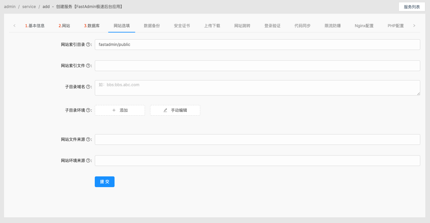Click the 网站文件来源 help icon

89,139
